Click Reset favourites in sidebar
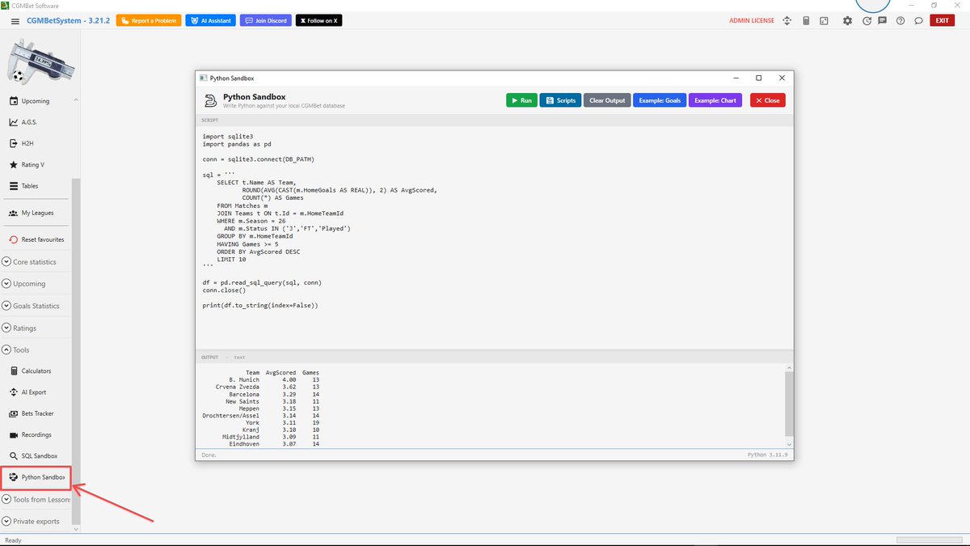The width and height of the screenshot is (970, 546). 36,239
